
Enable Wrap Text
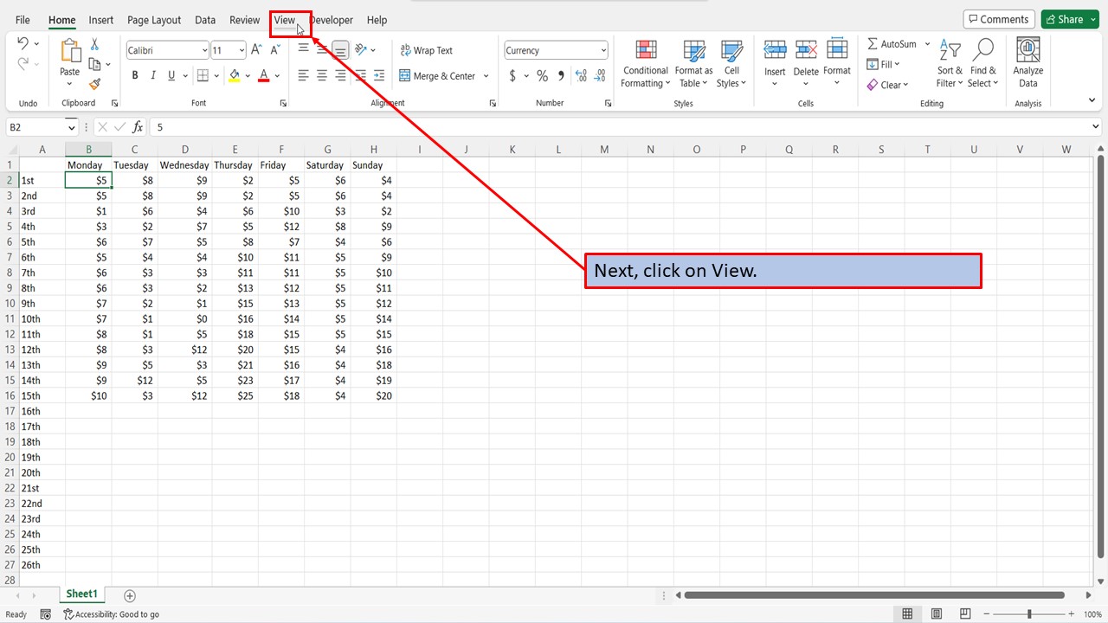coord(426,50)
